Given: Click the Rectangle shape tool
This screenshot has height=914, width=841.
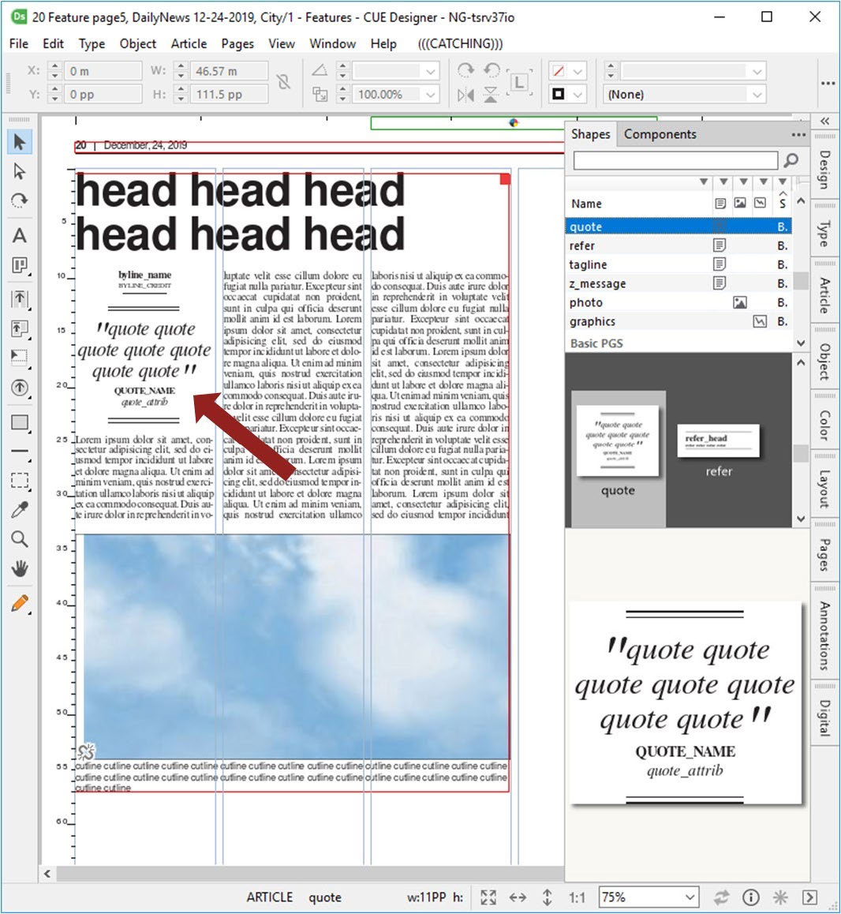Looking at the screenshot, I should click(x=20, y=422).
